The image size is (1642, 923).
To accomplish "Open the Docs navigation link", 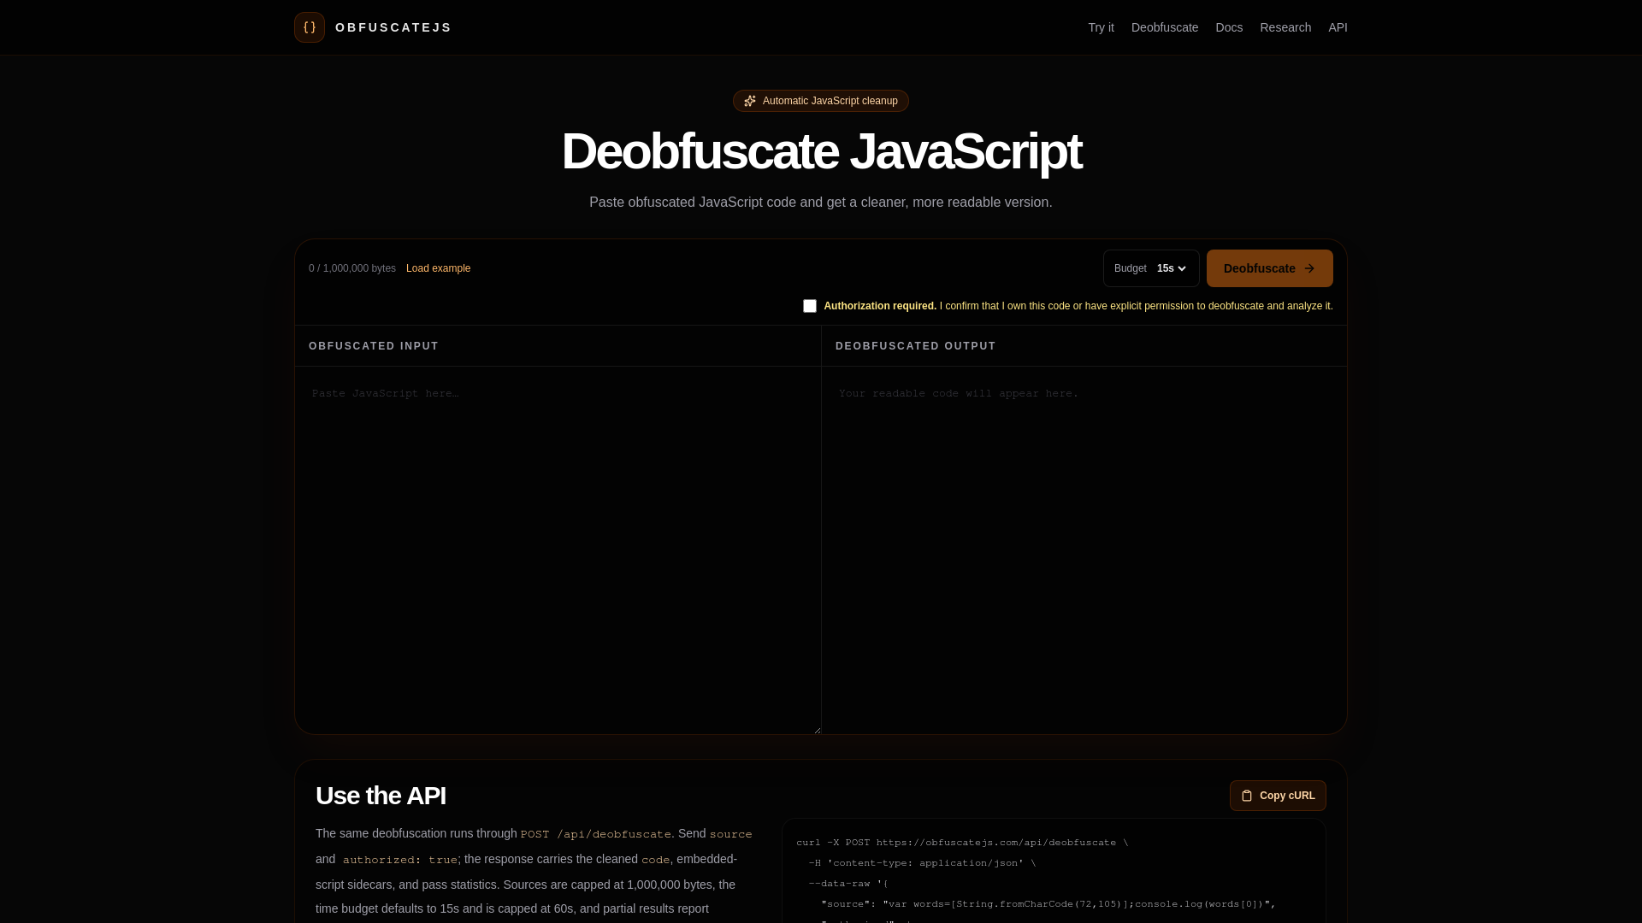I will pos(1229,27).
